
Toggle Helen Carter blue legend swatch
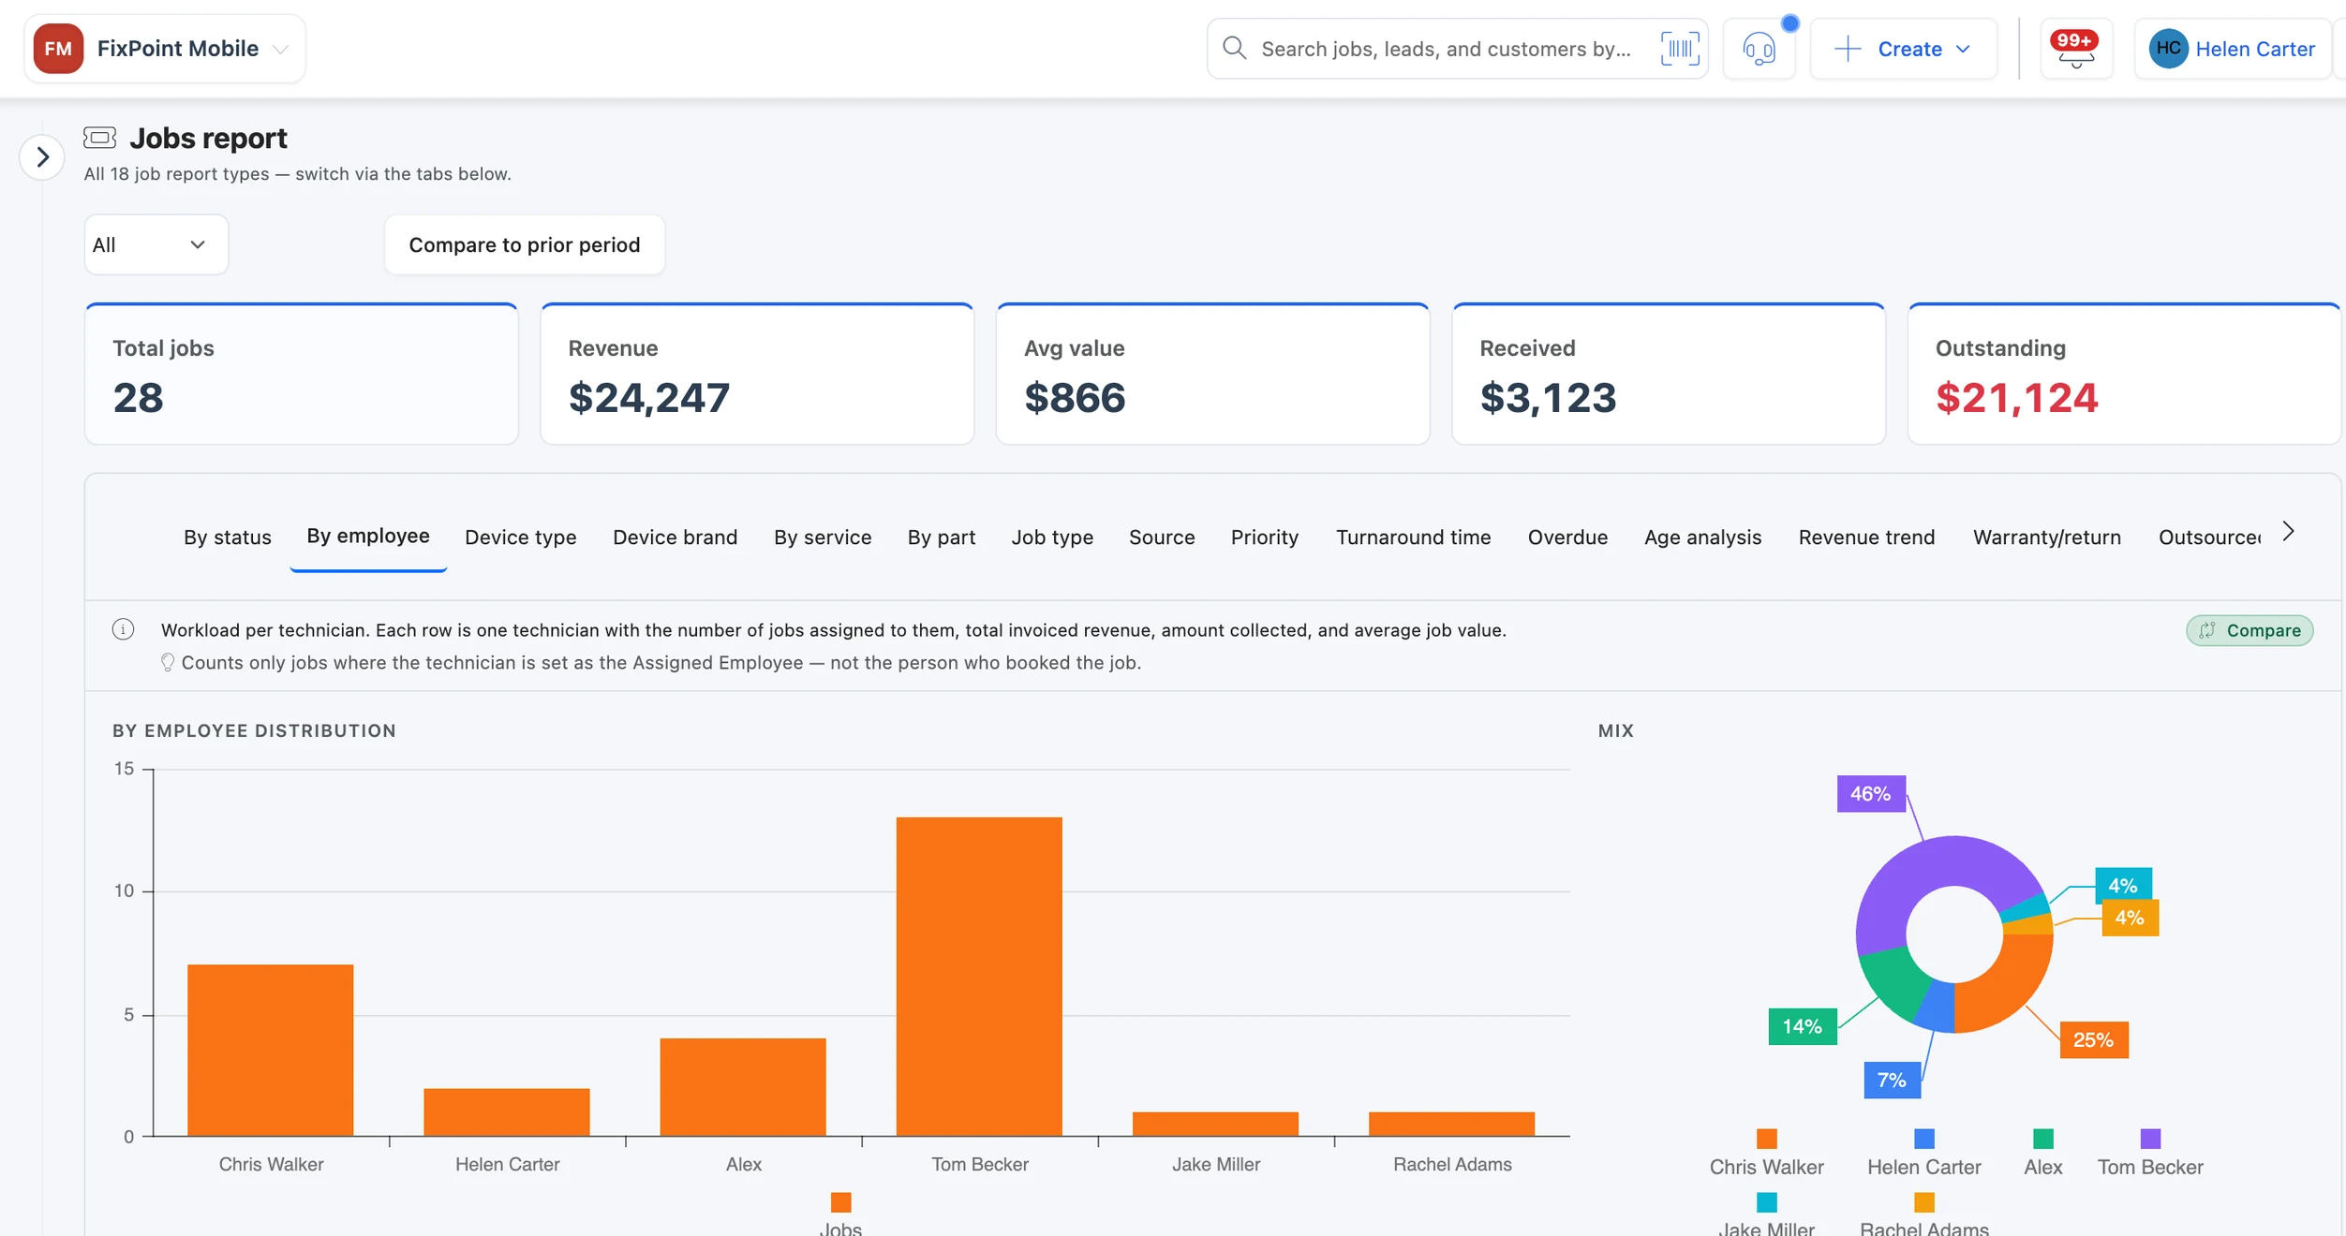click(1923, 1139)
